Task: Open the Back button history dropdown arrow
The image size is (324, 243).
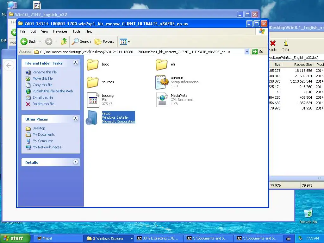Action: (40, 41)
